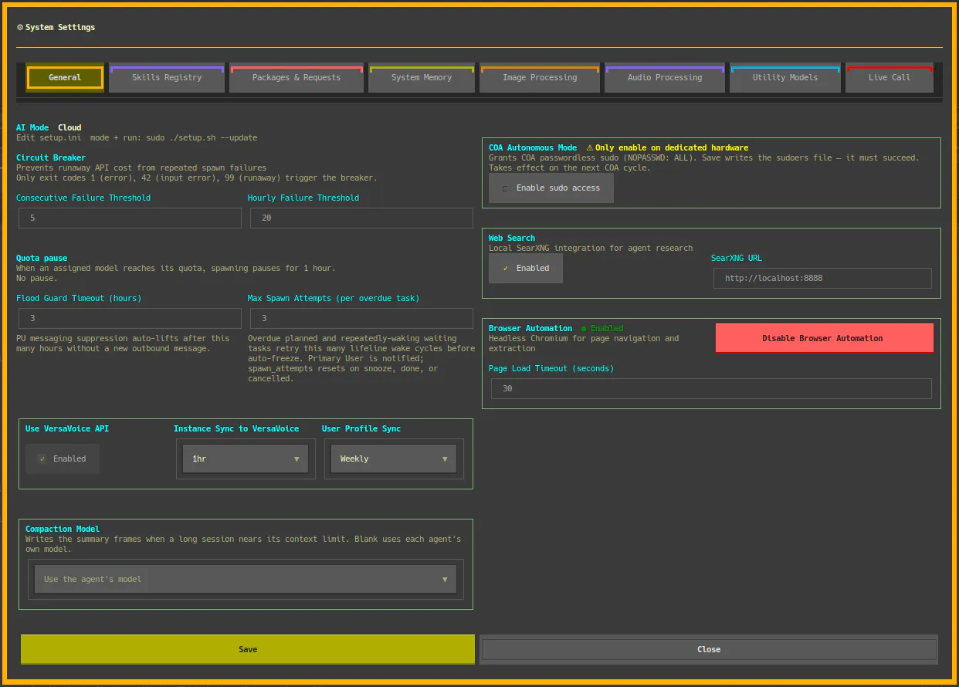959x687 pixels.
Task: Disable Browser Automation with the red button
Action: (825, 338)
